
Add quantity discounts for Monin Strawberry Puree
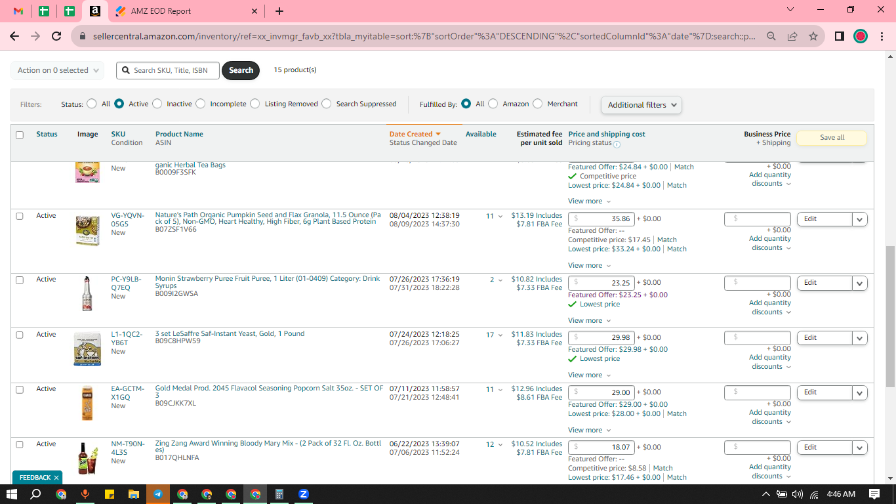click(770, 307)
